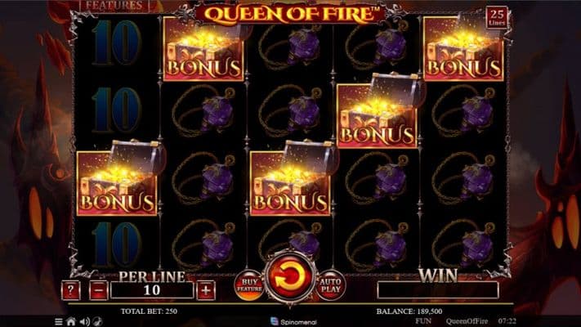581x327 pixels.
Task: Go to the home icon
Action: (71, 321)
